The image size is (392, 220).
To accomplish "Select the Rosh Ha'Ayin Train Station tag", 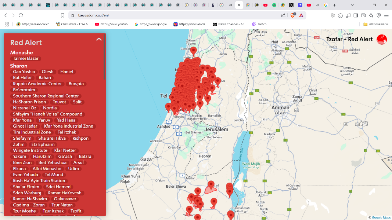I will pos(39,181).
